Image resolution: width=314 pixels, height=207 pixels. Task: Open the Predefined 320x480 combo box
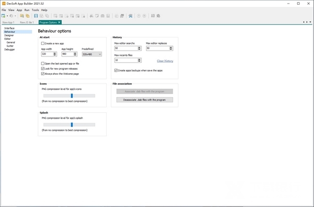click(x=92, y=54)
